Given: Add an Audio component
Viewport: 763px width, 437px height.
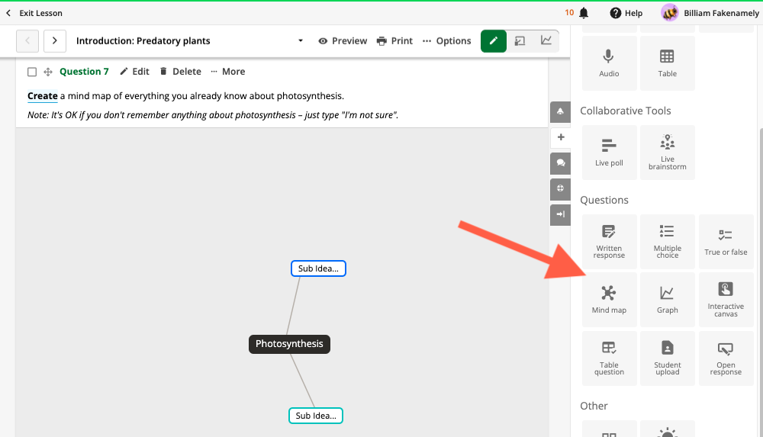Looking at the screenshot, I should pos(609,63).
